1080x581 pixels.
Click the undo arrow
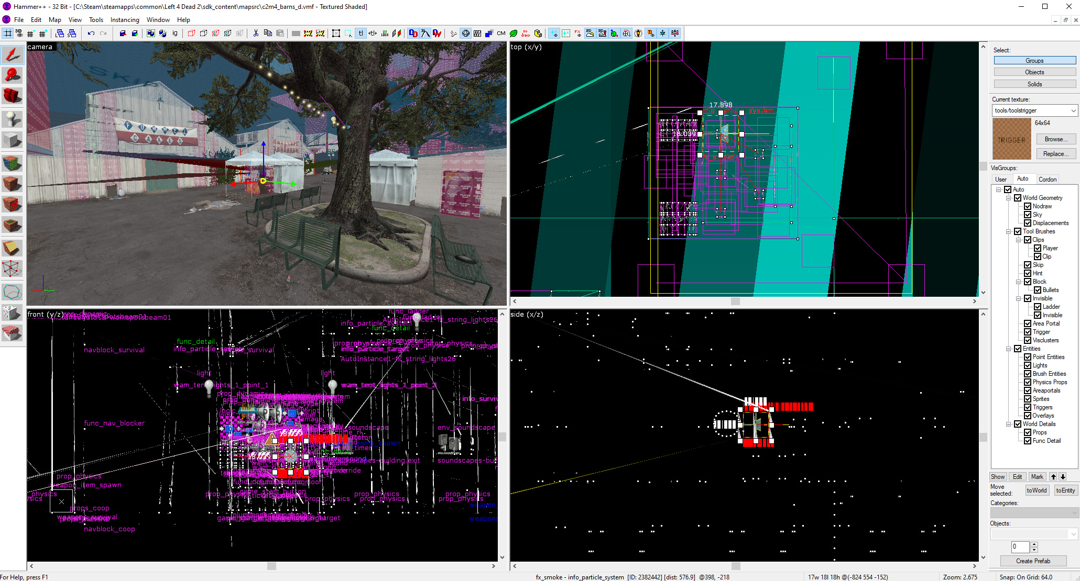point(91,33)
